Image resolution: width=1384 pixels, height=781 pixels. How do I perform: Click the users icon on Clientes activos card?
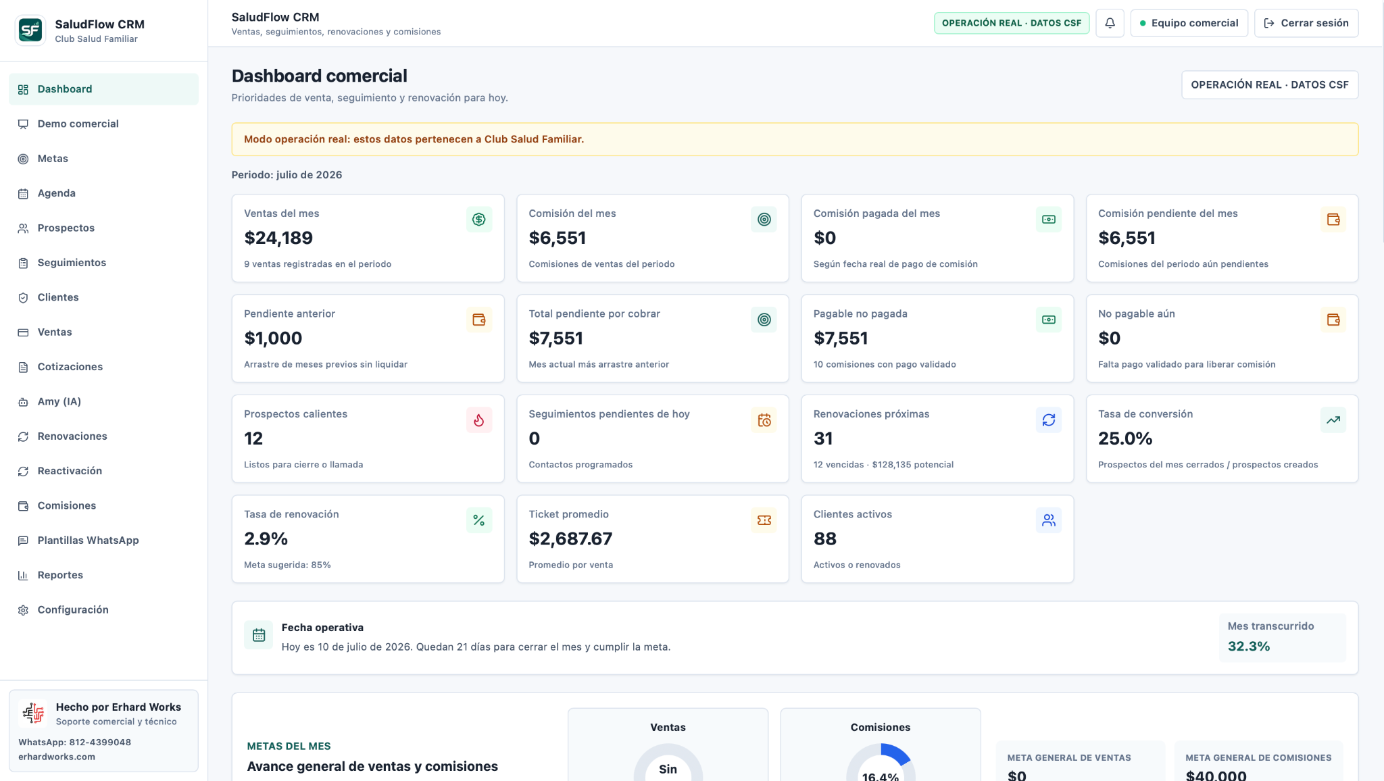tap(1049, 520)
